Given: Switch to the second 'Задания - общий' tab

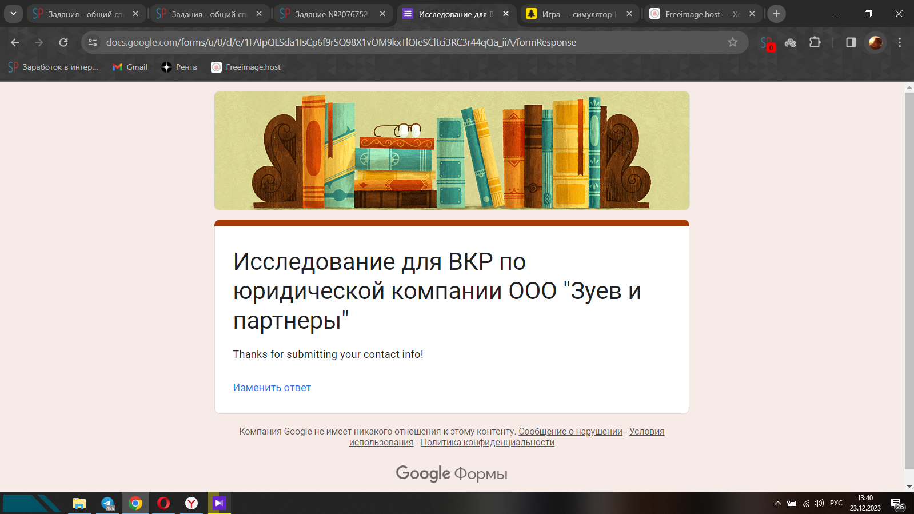Looking at the screenshot, I should coord(209,14).
